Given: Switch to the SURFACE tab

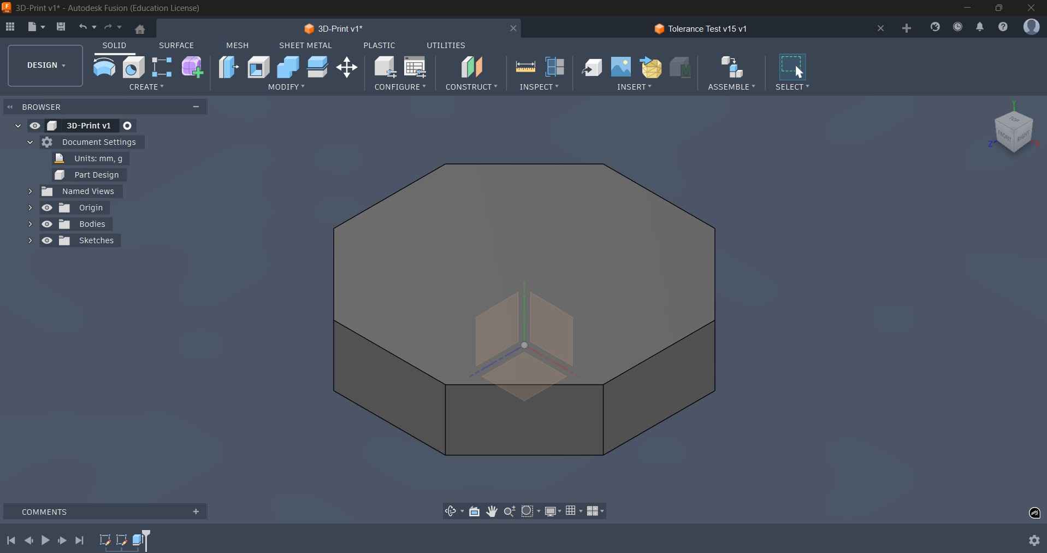Looking at the screenshot, I should click(176, 45).
